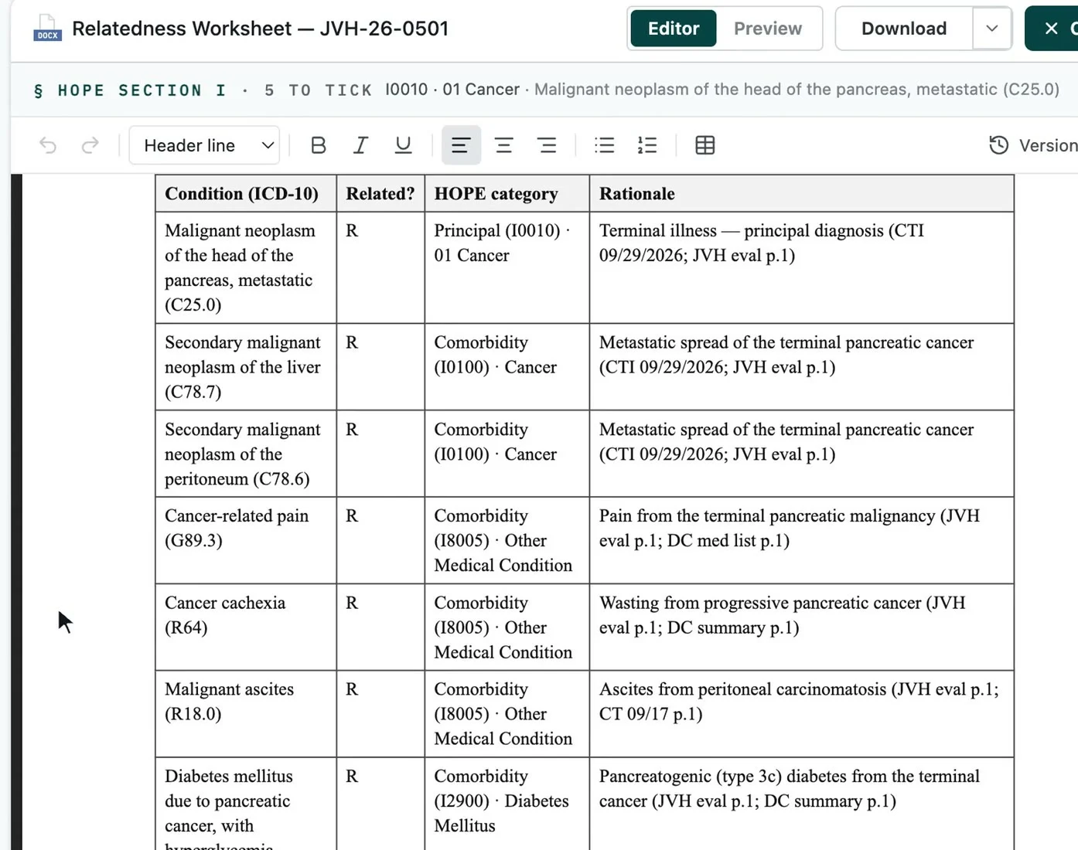Screen dimensions: 1078x850
Task: Center align the text
Action: pyautogui.click(x=504, y=145)
